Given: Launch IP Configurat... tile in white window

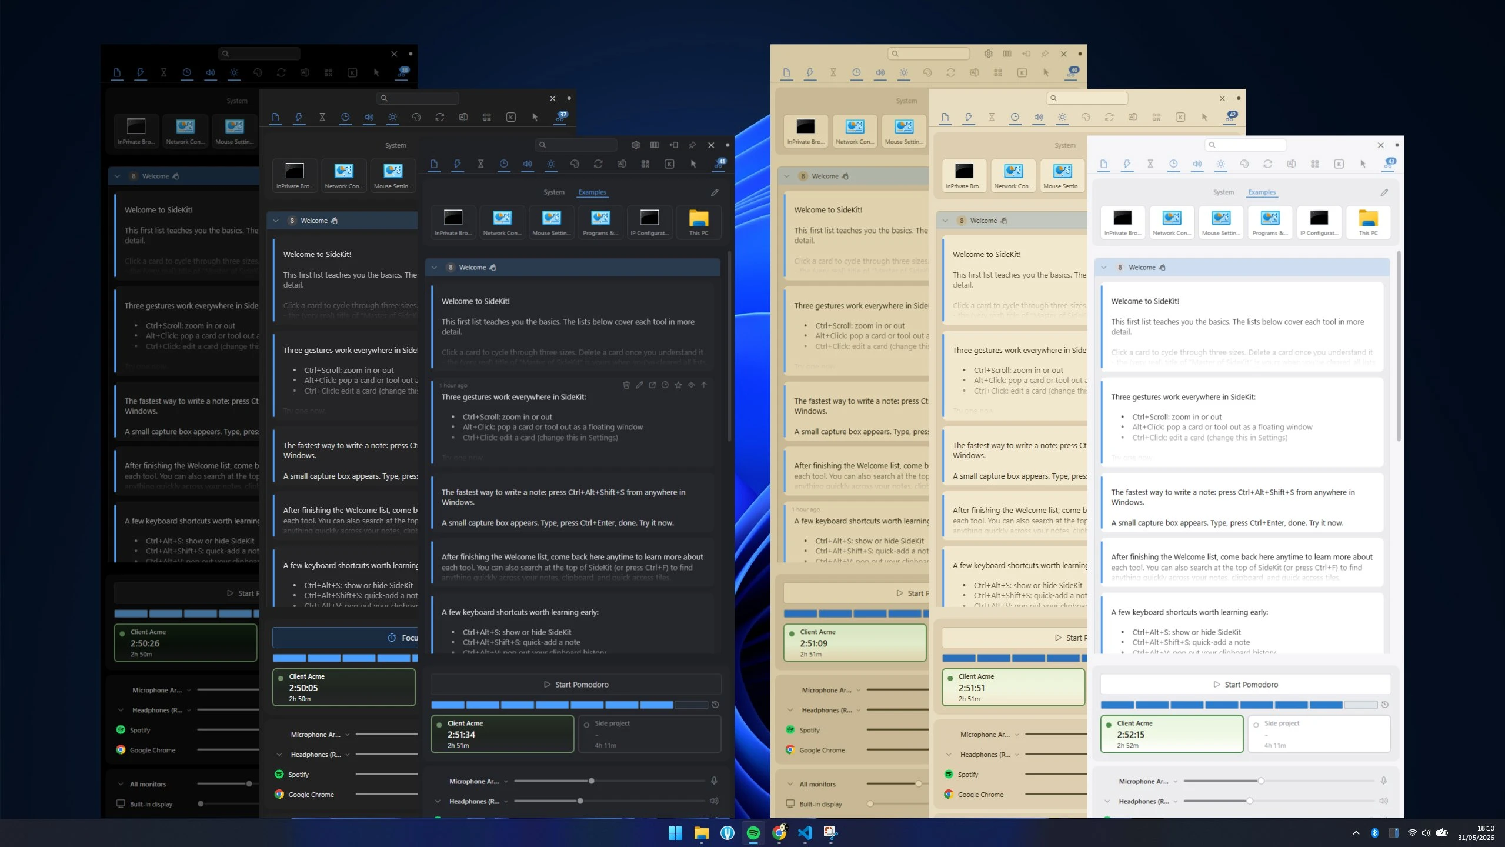Looking at the screenshot, I should [1319, 222].
